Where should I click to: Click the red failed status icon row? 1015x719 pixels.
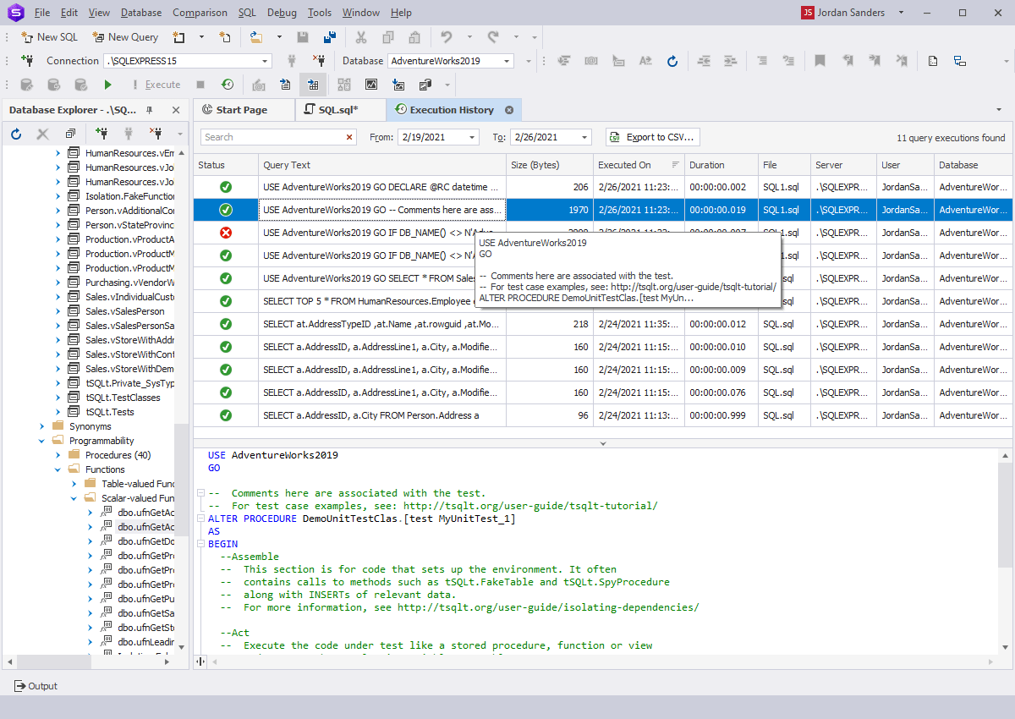226,233
